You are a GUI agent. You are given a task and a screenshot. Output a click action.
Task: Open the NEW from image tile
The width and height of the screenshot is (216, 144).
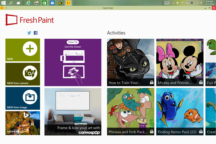click(x=23, y=98)
